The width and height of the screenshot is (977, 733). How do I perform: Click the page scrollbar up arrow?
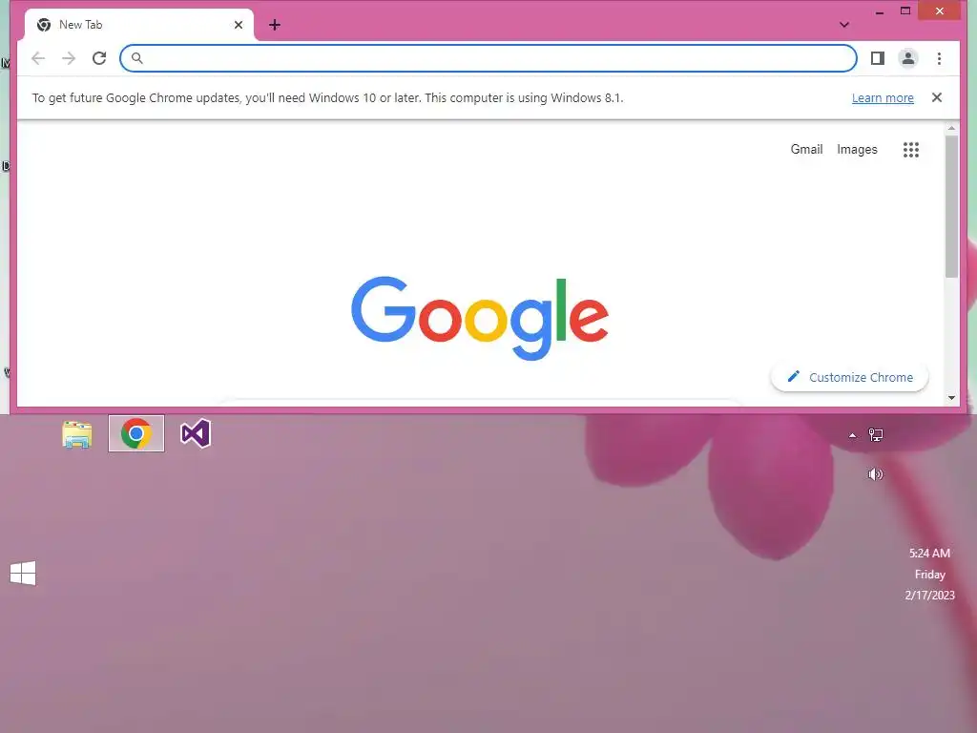[951, 129]
